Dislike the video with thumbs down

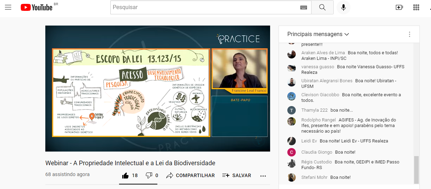point(149,175)
